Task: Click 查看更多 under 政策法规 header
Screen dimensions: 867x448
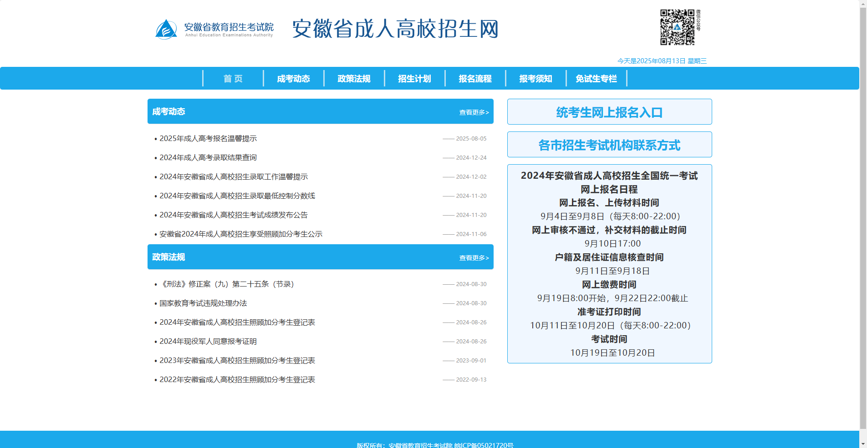Action: point(474,257)
